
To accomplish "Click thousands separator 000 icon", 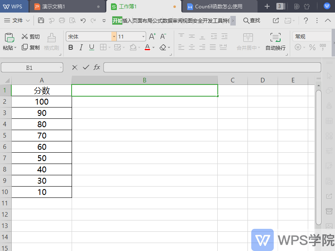I will [x=323, y=47].
